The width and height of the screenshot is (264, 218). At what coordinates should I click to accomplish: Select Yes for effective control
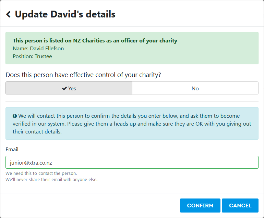point(69,88)
